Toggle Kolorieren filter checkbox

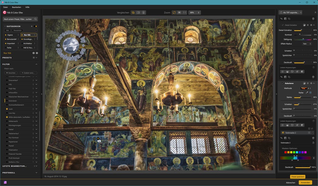coord(282,83)
